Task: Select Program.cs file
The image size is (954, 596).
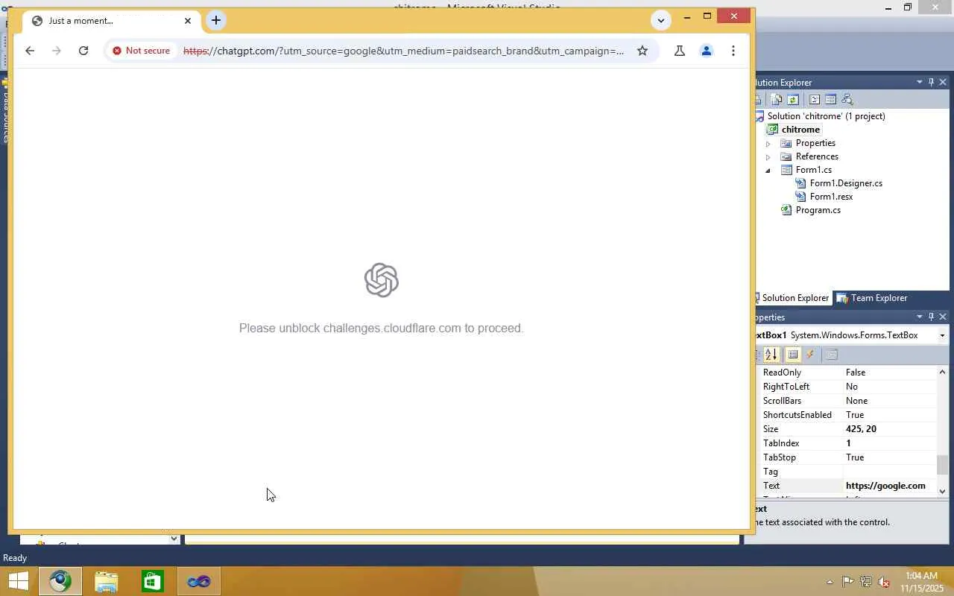Action: click(818, 210)
